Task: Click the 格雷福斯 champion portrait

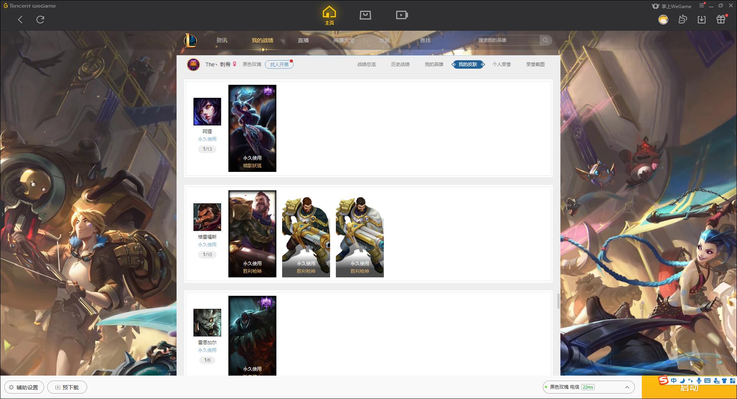Action: pos(207,217)
